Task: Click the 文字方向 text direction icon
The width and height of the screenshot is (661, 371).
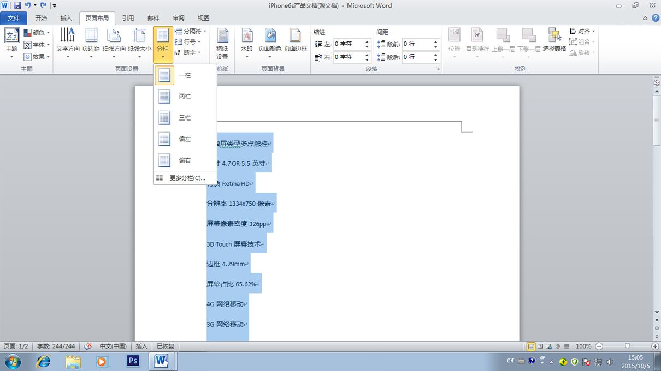Action: click(x=68, y=35)
